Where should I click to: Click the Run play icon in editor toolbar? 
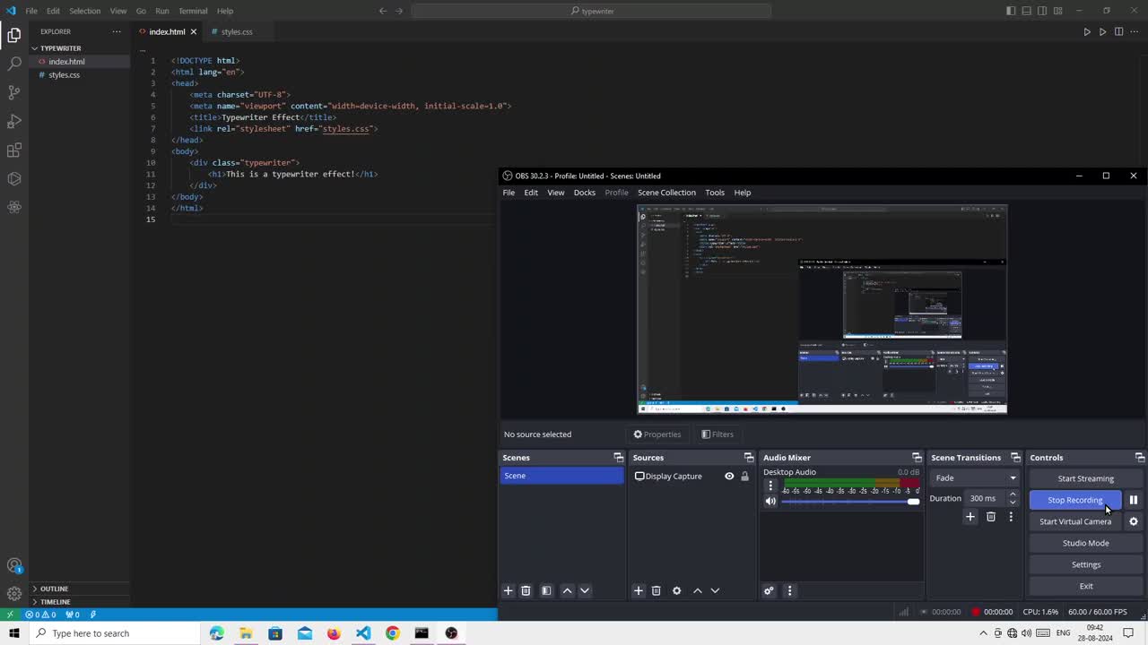pos(1087,31)
